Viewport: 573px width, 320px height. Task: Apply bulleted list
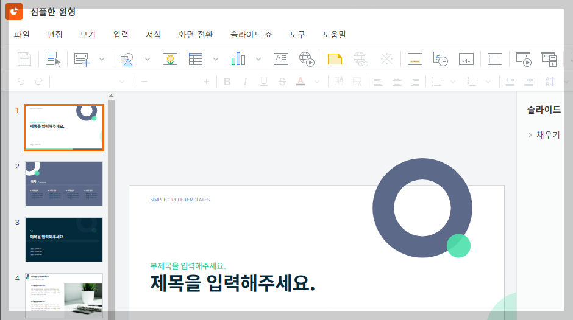(x=436, y=82)
